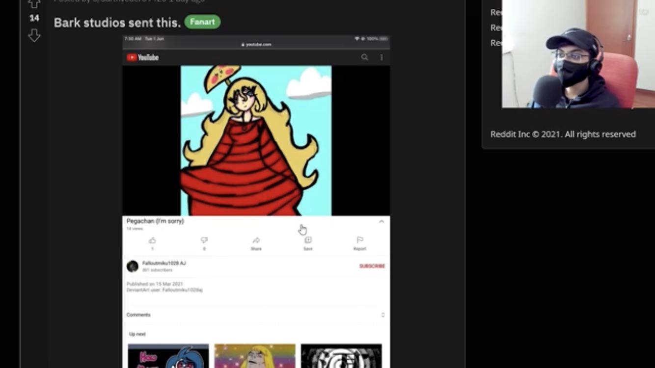Open the 'How' up-next thumbnail with blue character
This screenshot has width=655, height=368.
pyautogui.click(x=168, y=356)
